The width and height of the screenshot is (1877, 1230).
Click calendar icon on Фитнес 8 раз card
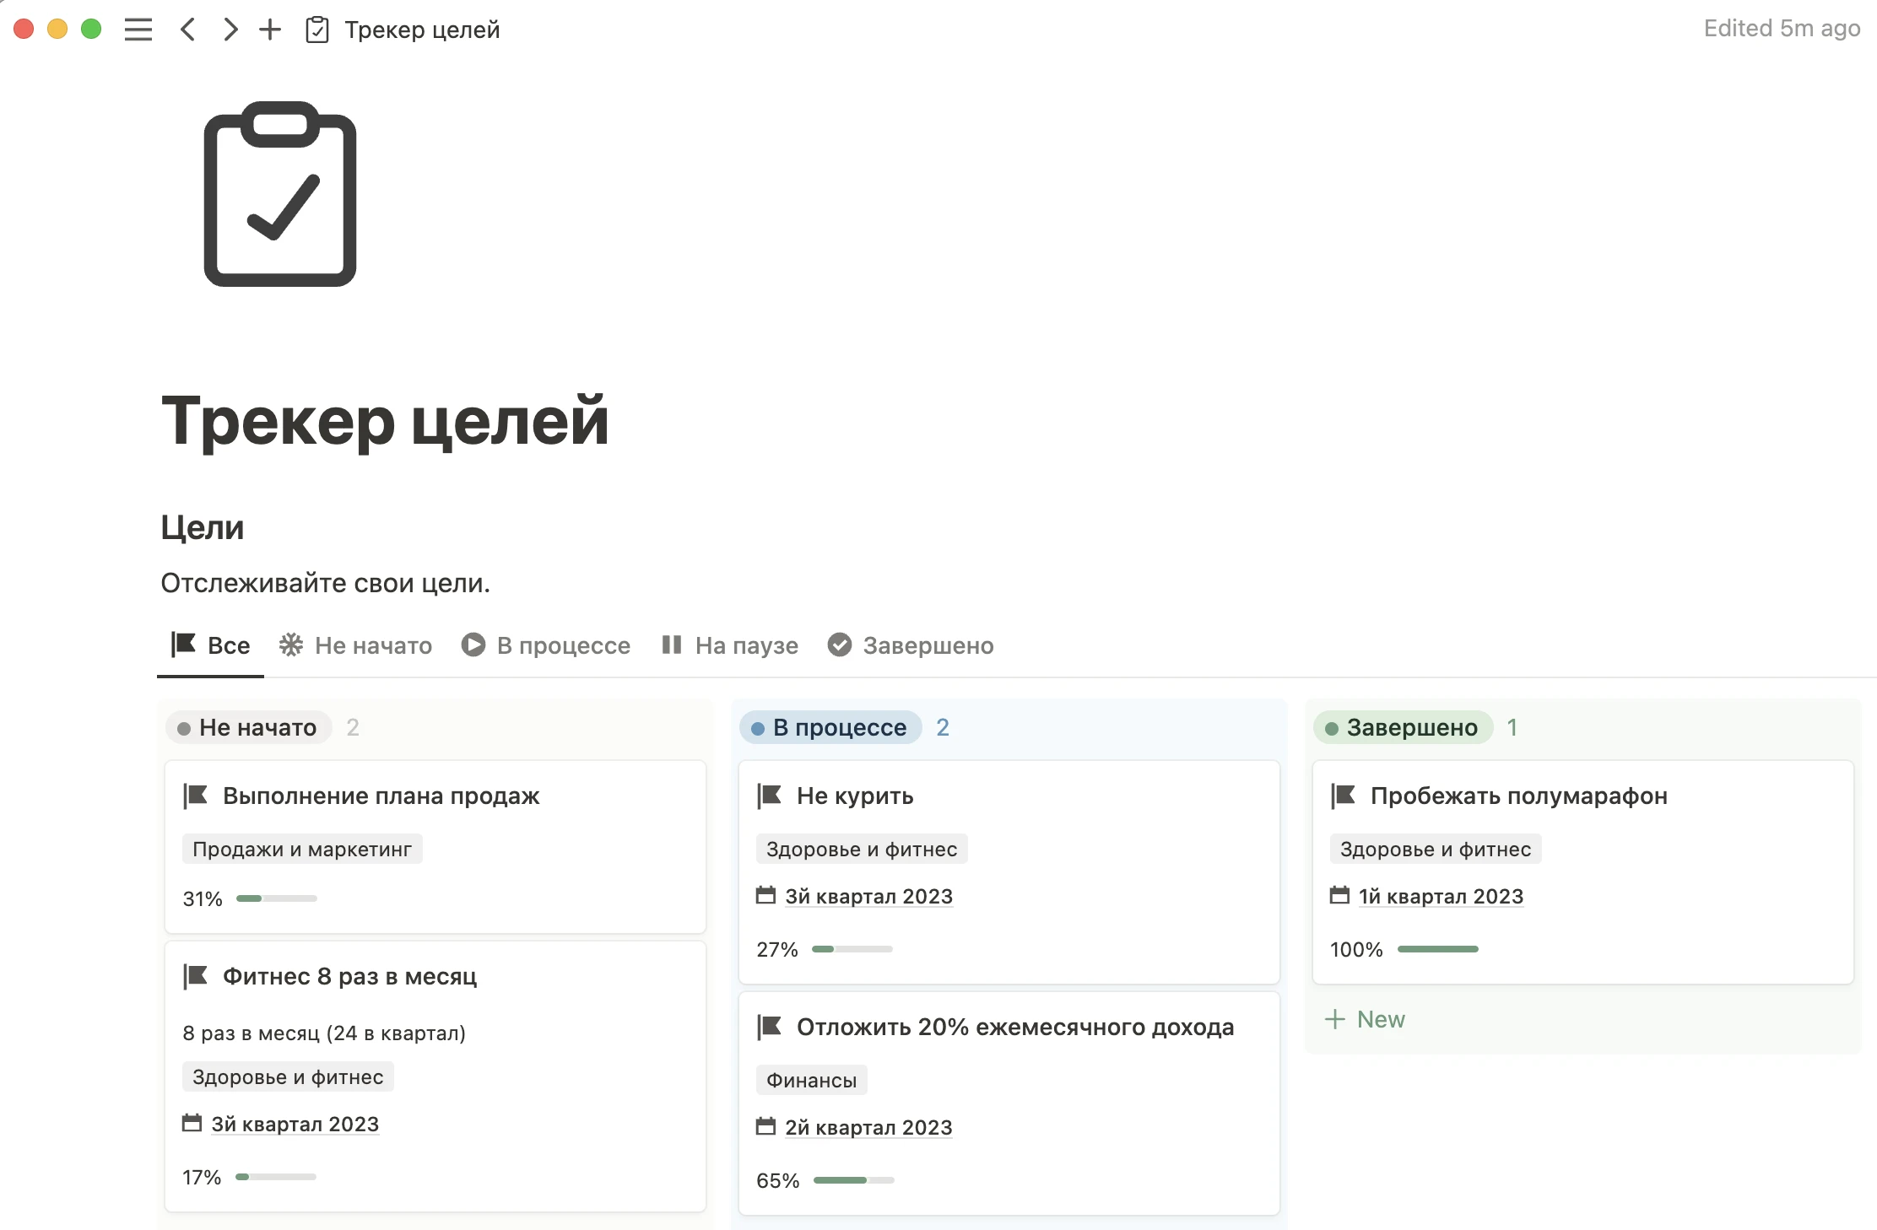click(x=192, y=1123)
